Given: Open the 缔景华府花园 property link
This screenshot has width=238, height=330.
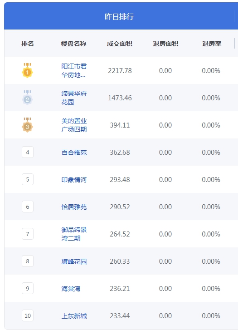Looking at the screenshot, I should tap(74, 98).
